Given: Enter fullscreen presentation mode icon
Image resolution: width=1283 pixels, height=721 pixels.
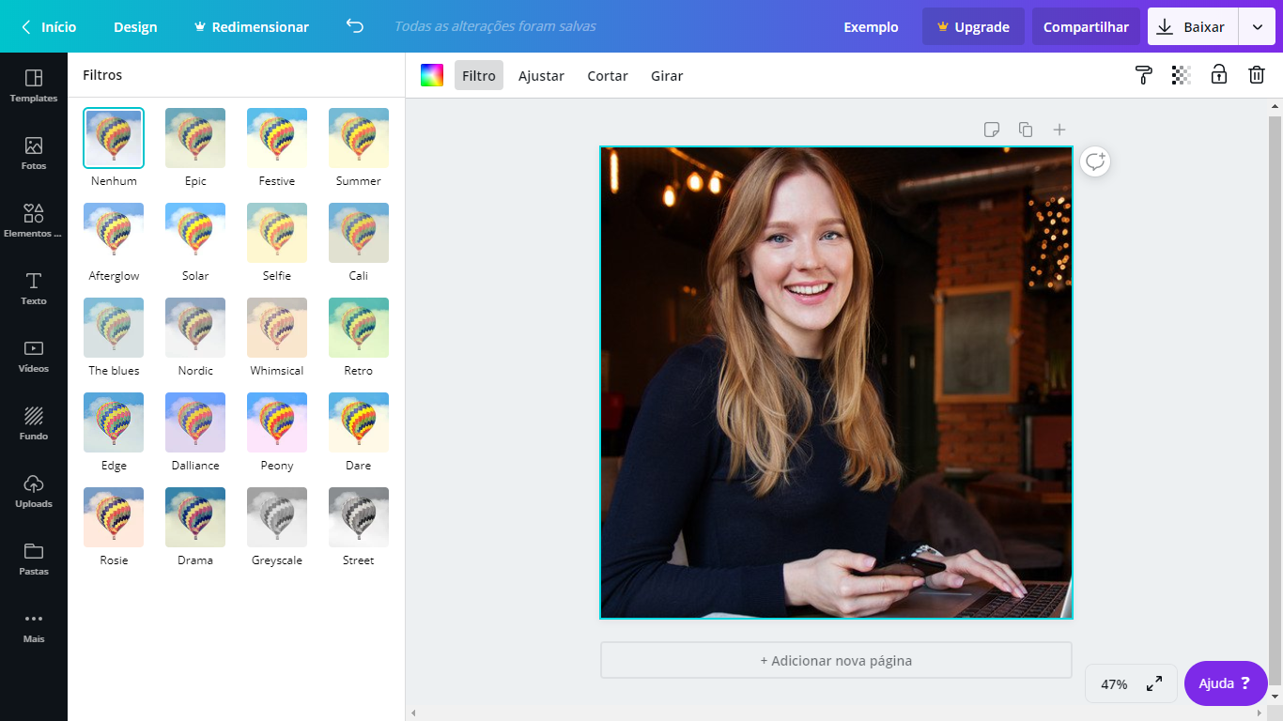Looking at the screenshot, I should tap(1155, 683).
